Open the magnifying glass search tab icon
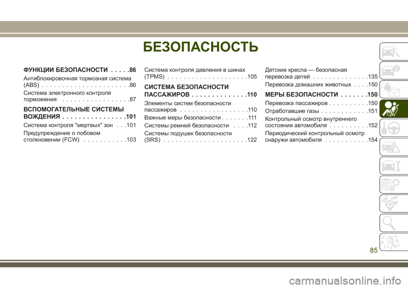408x288 pixels. (394, 223)
